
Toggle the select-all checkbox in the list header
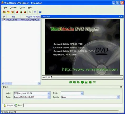point(4,17)
